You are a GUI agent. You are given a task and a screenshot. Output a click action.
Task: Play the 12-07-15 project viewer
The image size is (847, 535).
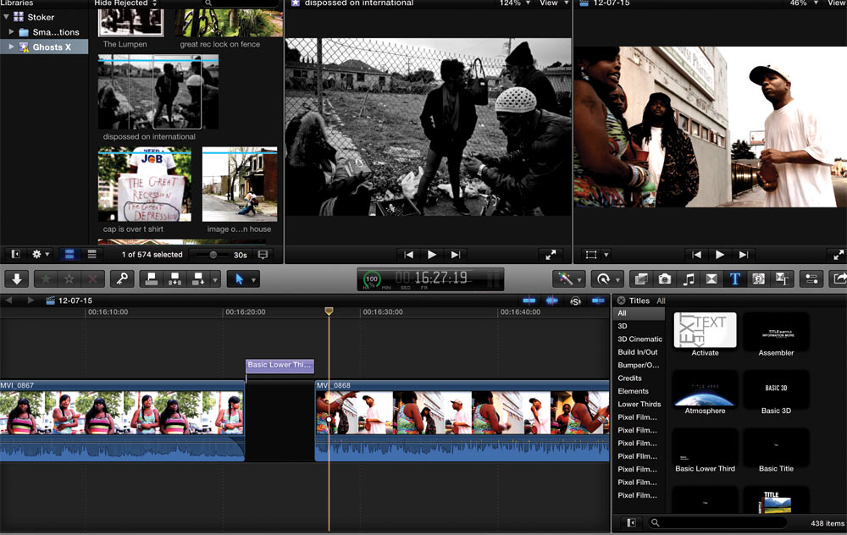pos(719,254)
